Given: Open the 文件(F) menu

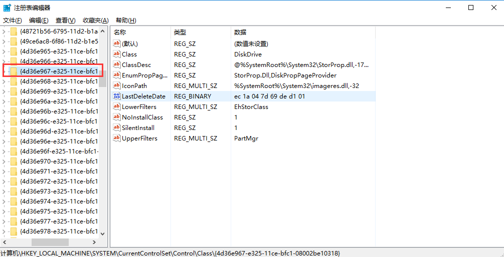Looking at the screenshot, I should pos(13,20).
